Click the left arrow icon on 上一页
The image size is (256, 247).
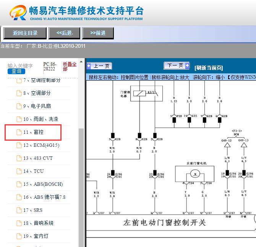point(89,66)
